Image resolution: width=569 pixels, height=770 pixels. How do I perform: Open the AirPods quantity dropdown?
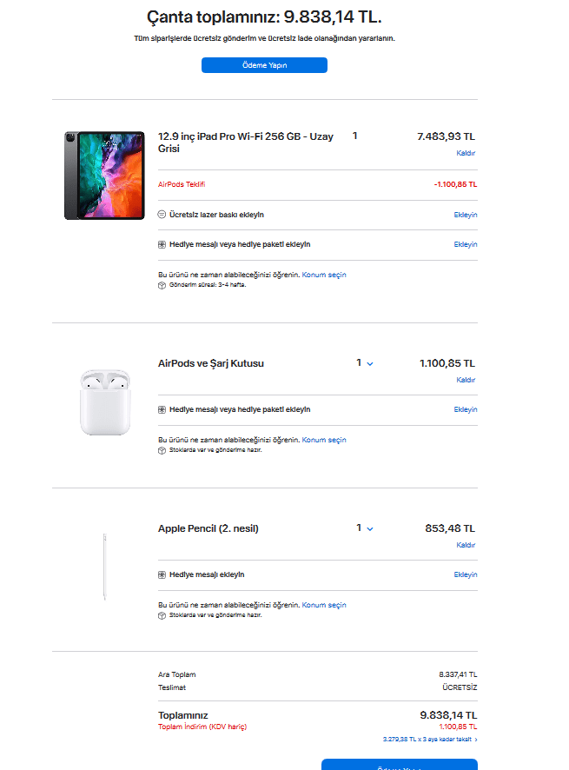[x=365, y=363]
